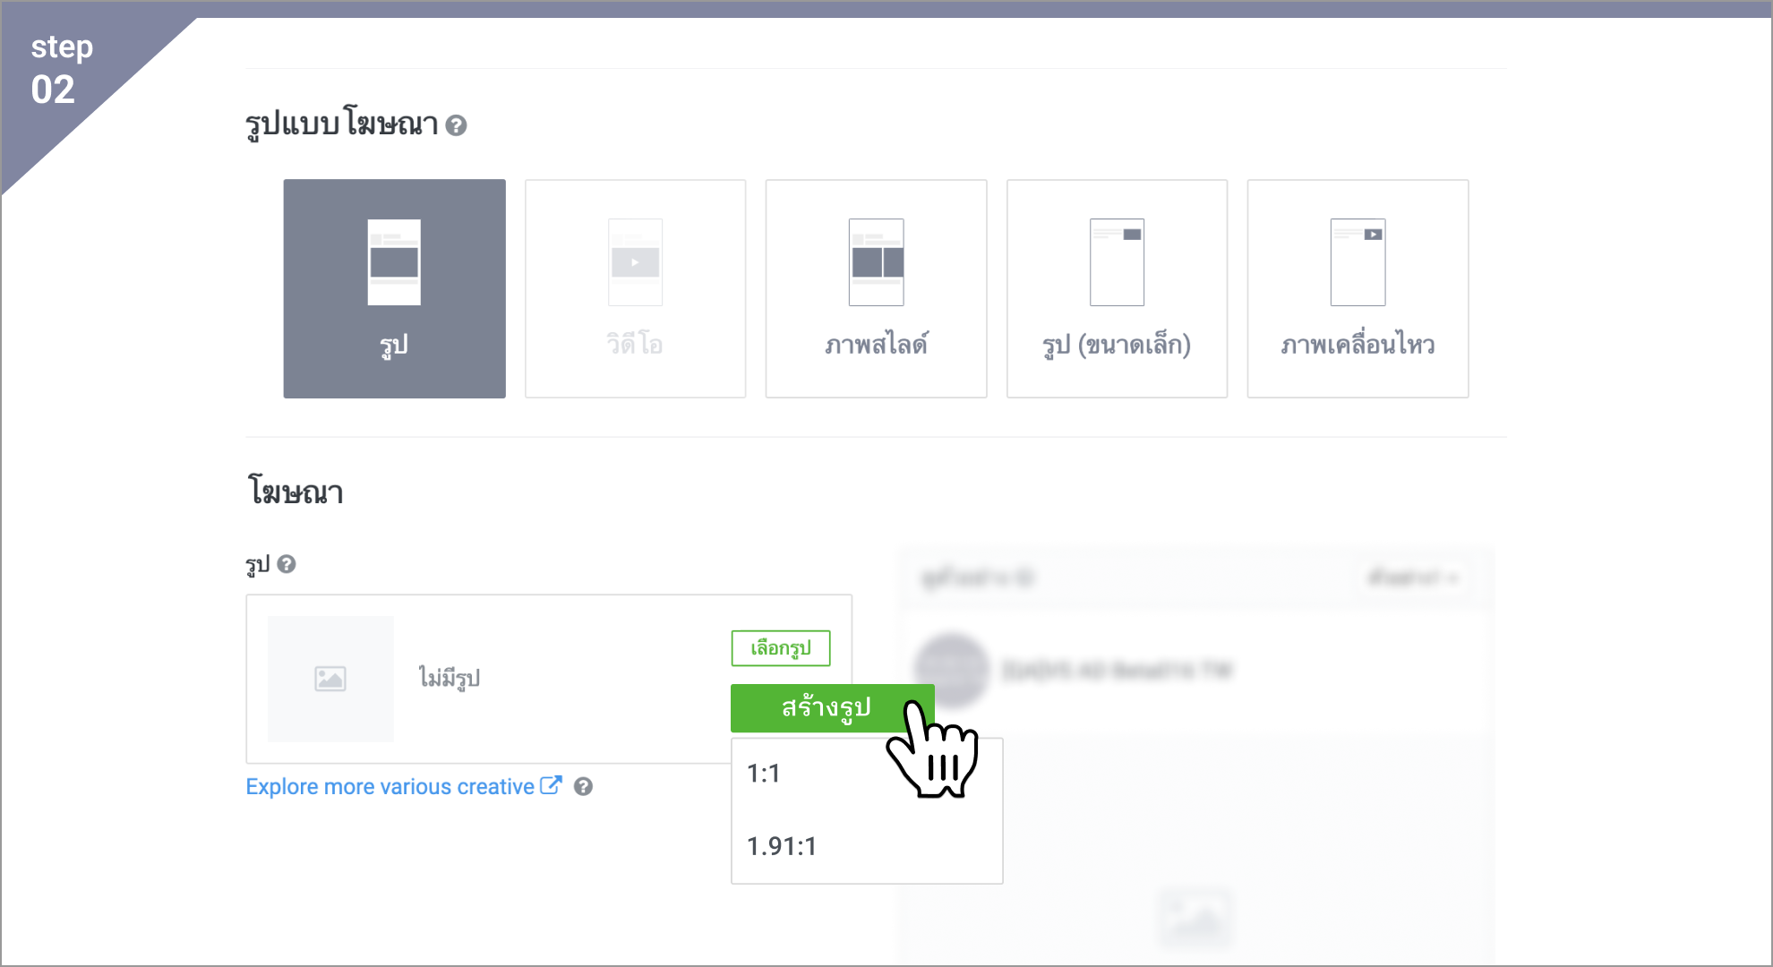Click help icon next to รูป label
1773x967 pixels.
[x=287, y=564]
